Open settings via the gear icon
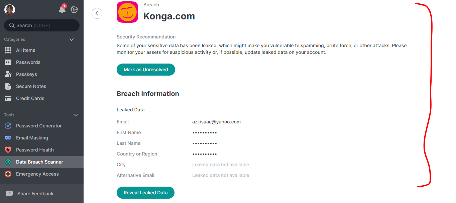The width and height of the screenshot is (456, 203). coord(74,10)
